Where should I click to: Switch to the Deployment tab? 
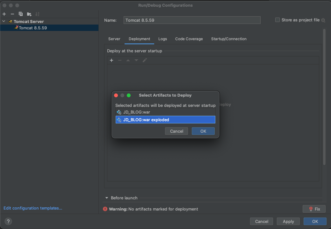tap(139, 39)
